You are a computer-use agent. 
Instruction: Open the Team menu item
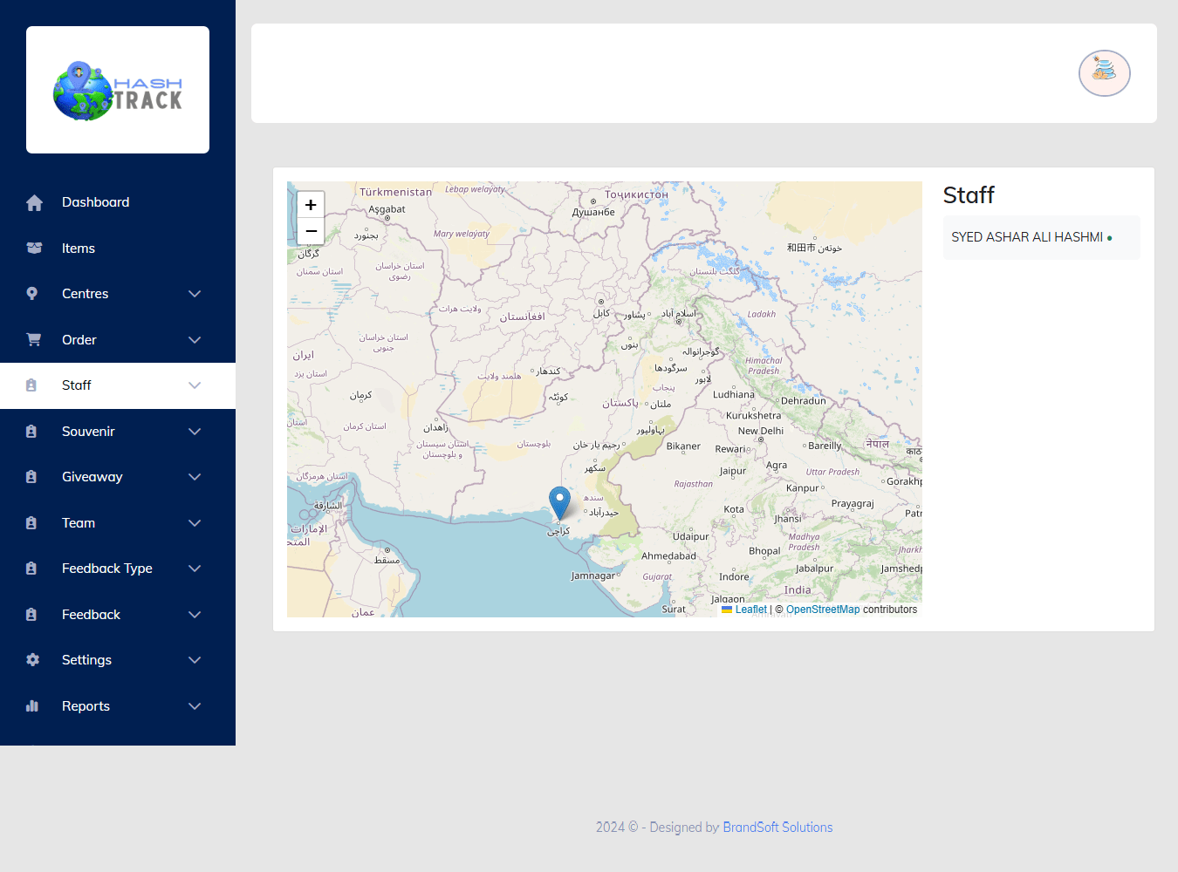pos(79,523)
